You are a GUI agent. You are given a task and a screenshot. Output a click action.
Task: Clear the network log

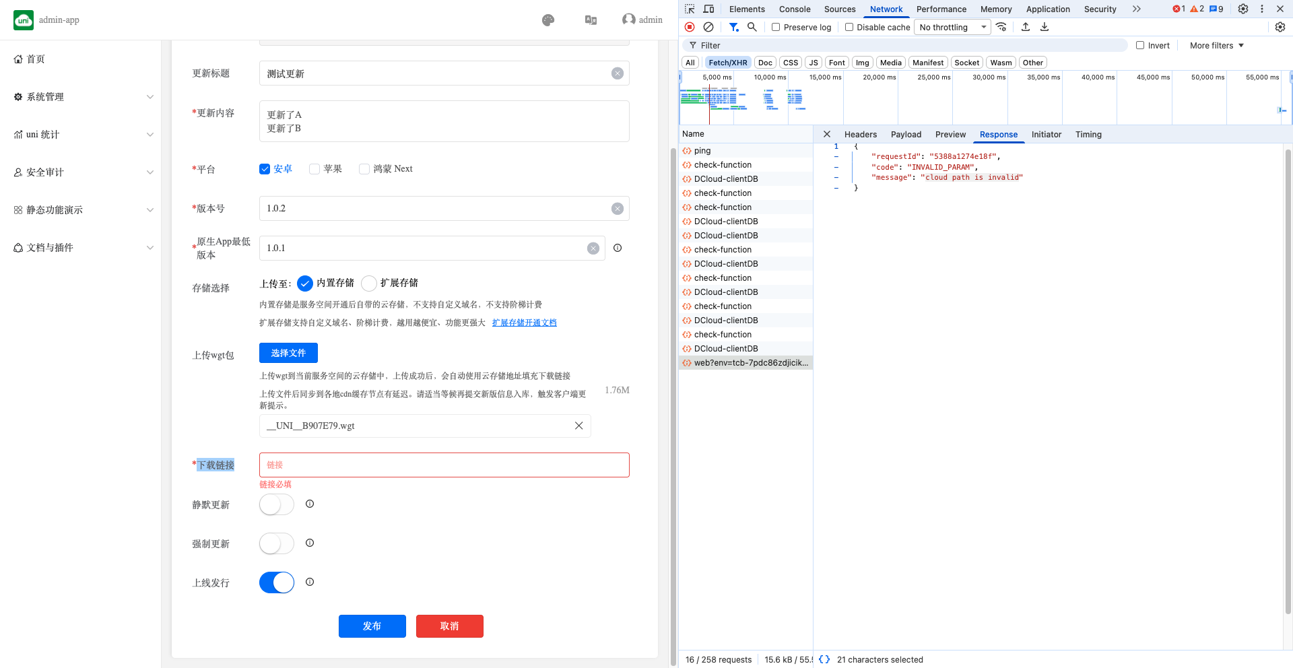coord(708,27)
